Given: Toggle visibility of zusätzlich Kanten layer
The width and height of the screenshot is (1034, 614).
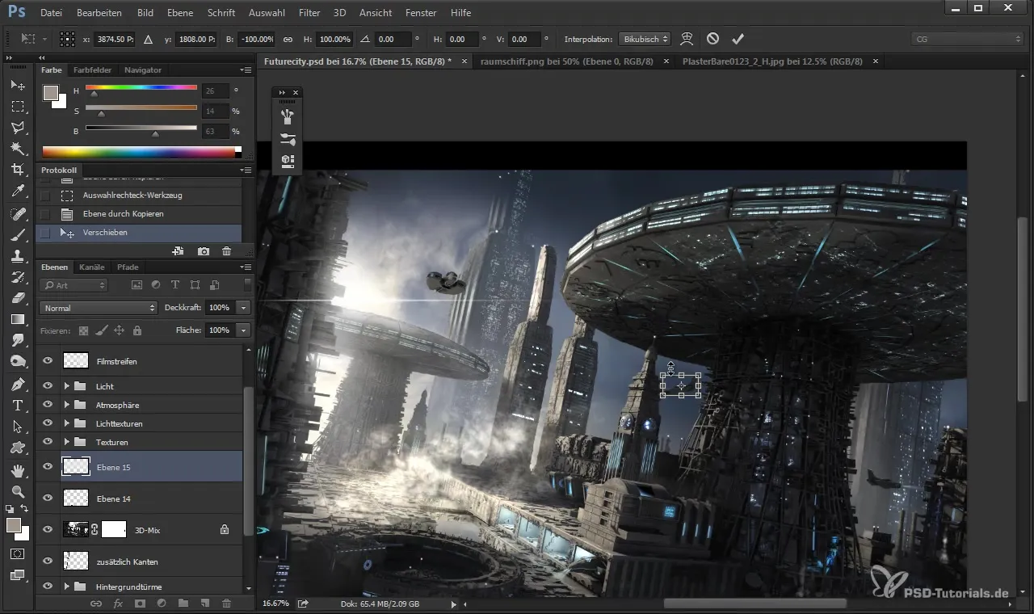Looking at the screenshot, I should tap(48, 561).
